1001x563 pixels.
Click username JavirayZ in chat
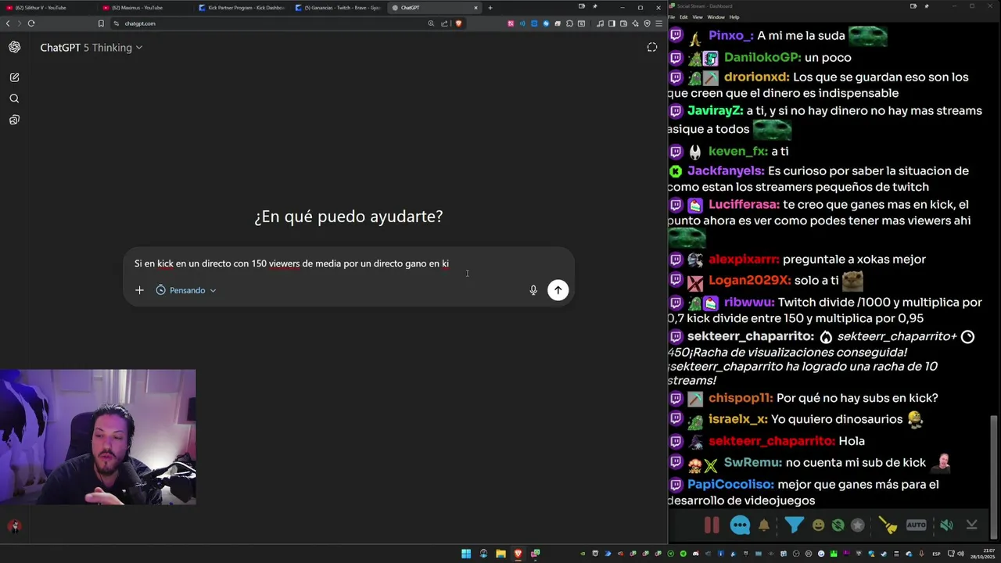click(715, 110)
